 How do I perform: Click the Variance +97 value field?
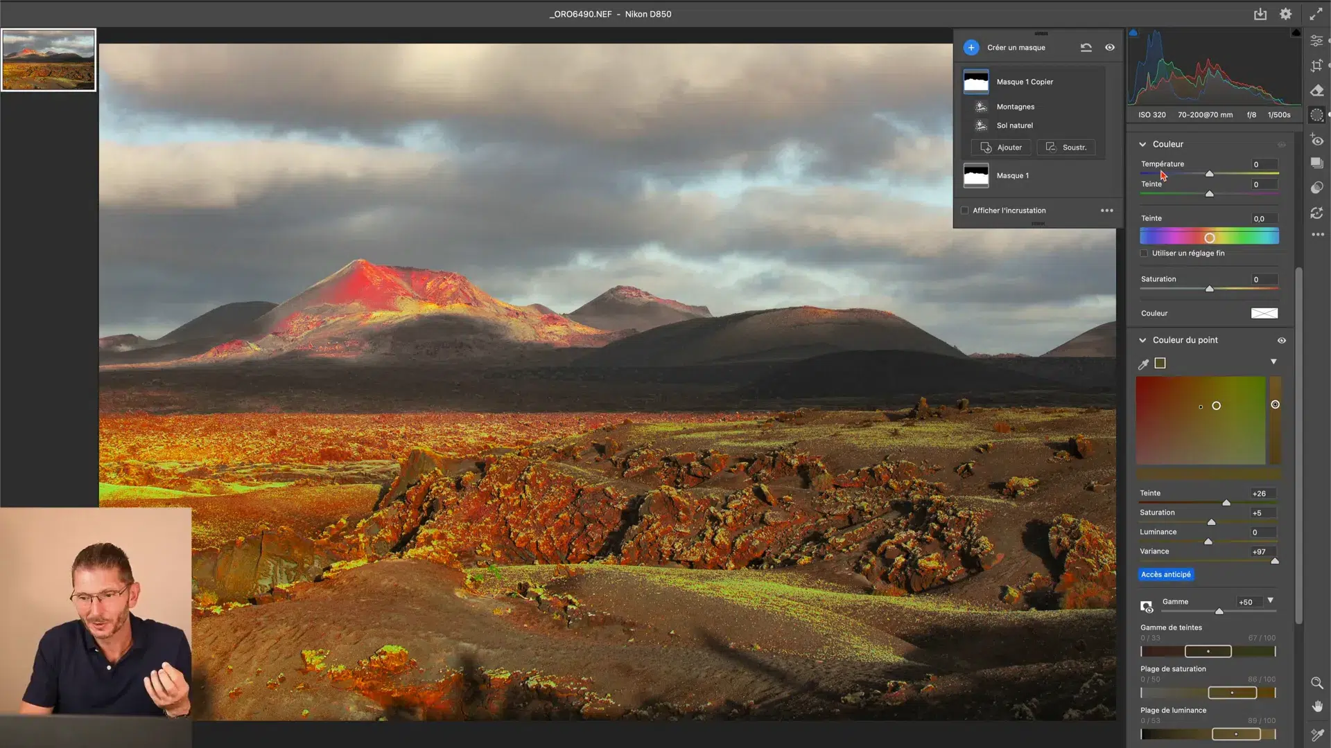coord(1262,552)
